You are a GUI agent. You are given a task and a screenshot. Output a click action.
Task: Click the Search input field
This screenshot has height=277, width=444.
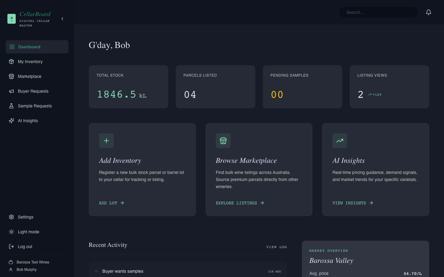pos(378,12)
